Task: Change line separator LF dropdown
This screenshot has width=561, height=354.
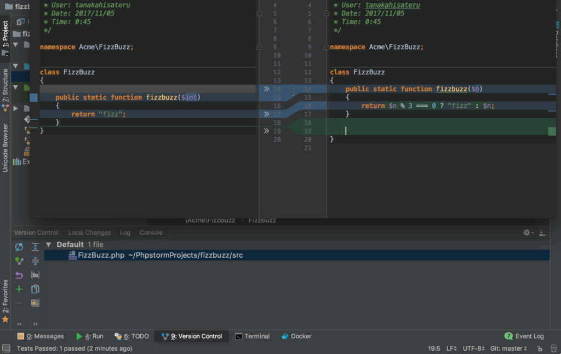Action: click(x=451, y=349)
